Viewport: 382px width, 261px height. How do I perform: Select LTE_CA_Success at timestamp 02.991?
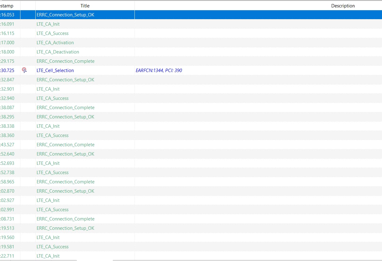[x=52, y=209]
